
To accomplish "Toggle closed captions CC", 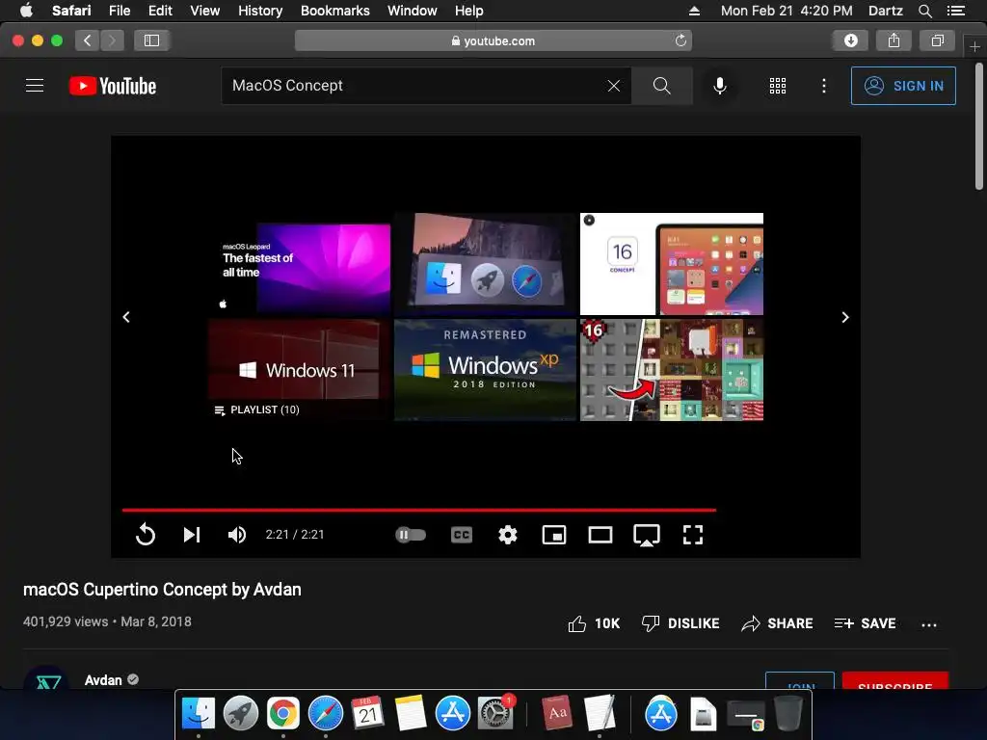I will coord(462,535).
